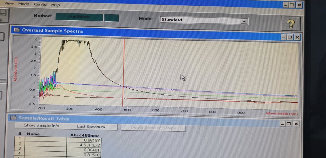The height and width of the screenshot is (158, 326).
Task: Open the View menu
Action: click(x=10, y=4)
